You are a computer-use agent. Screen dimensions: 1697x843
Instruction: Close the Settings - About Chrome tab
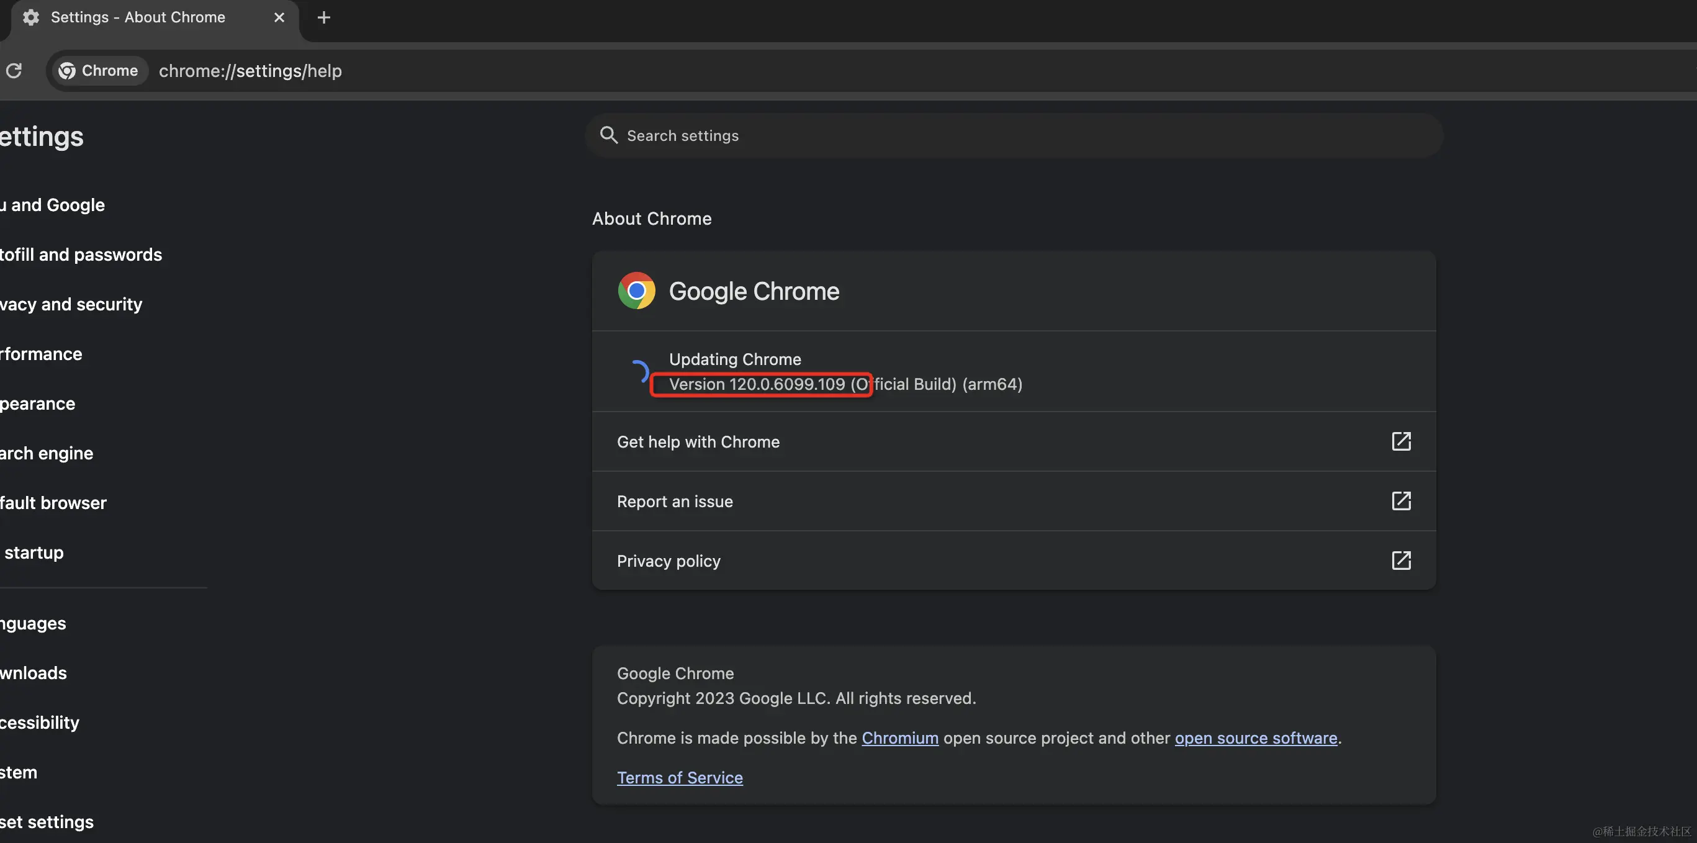coord(279,17)
